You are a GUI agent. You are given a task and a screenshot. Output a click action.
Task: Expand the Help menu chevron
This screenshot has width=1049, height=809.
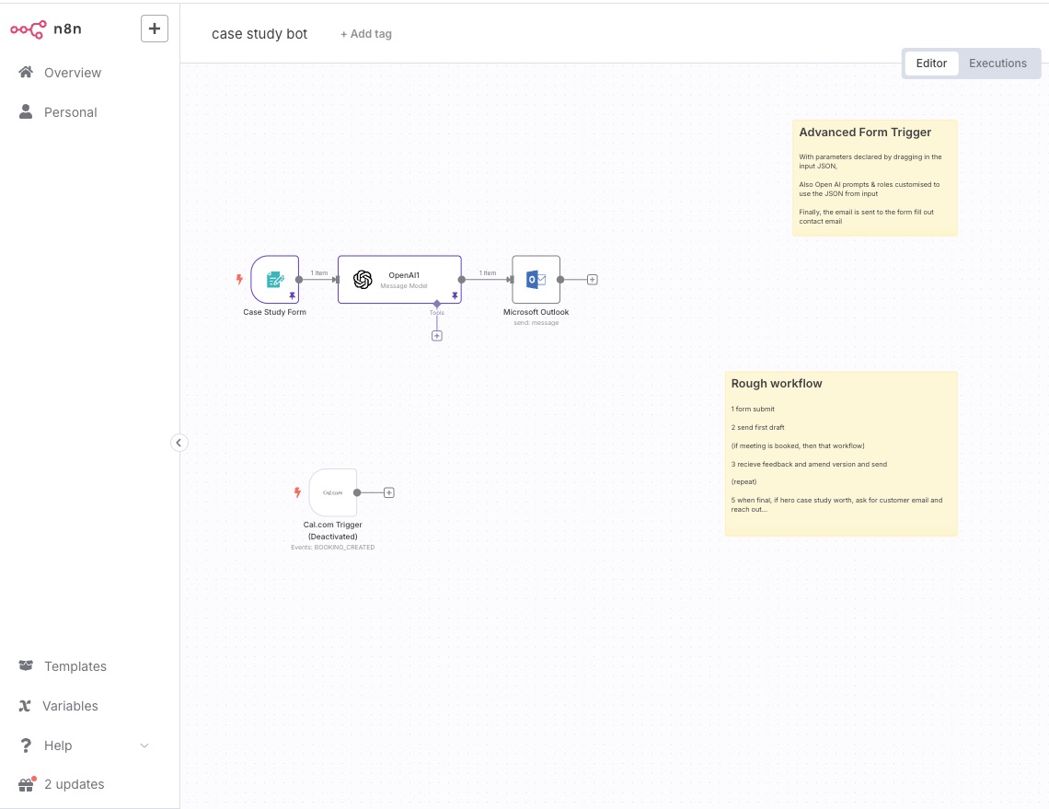(x=144, y=745)
